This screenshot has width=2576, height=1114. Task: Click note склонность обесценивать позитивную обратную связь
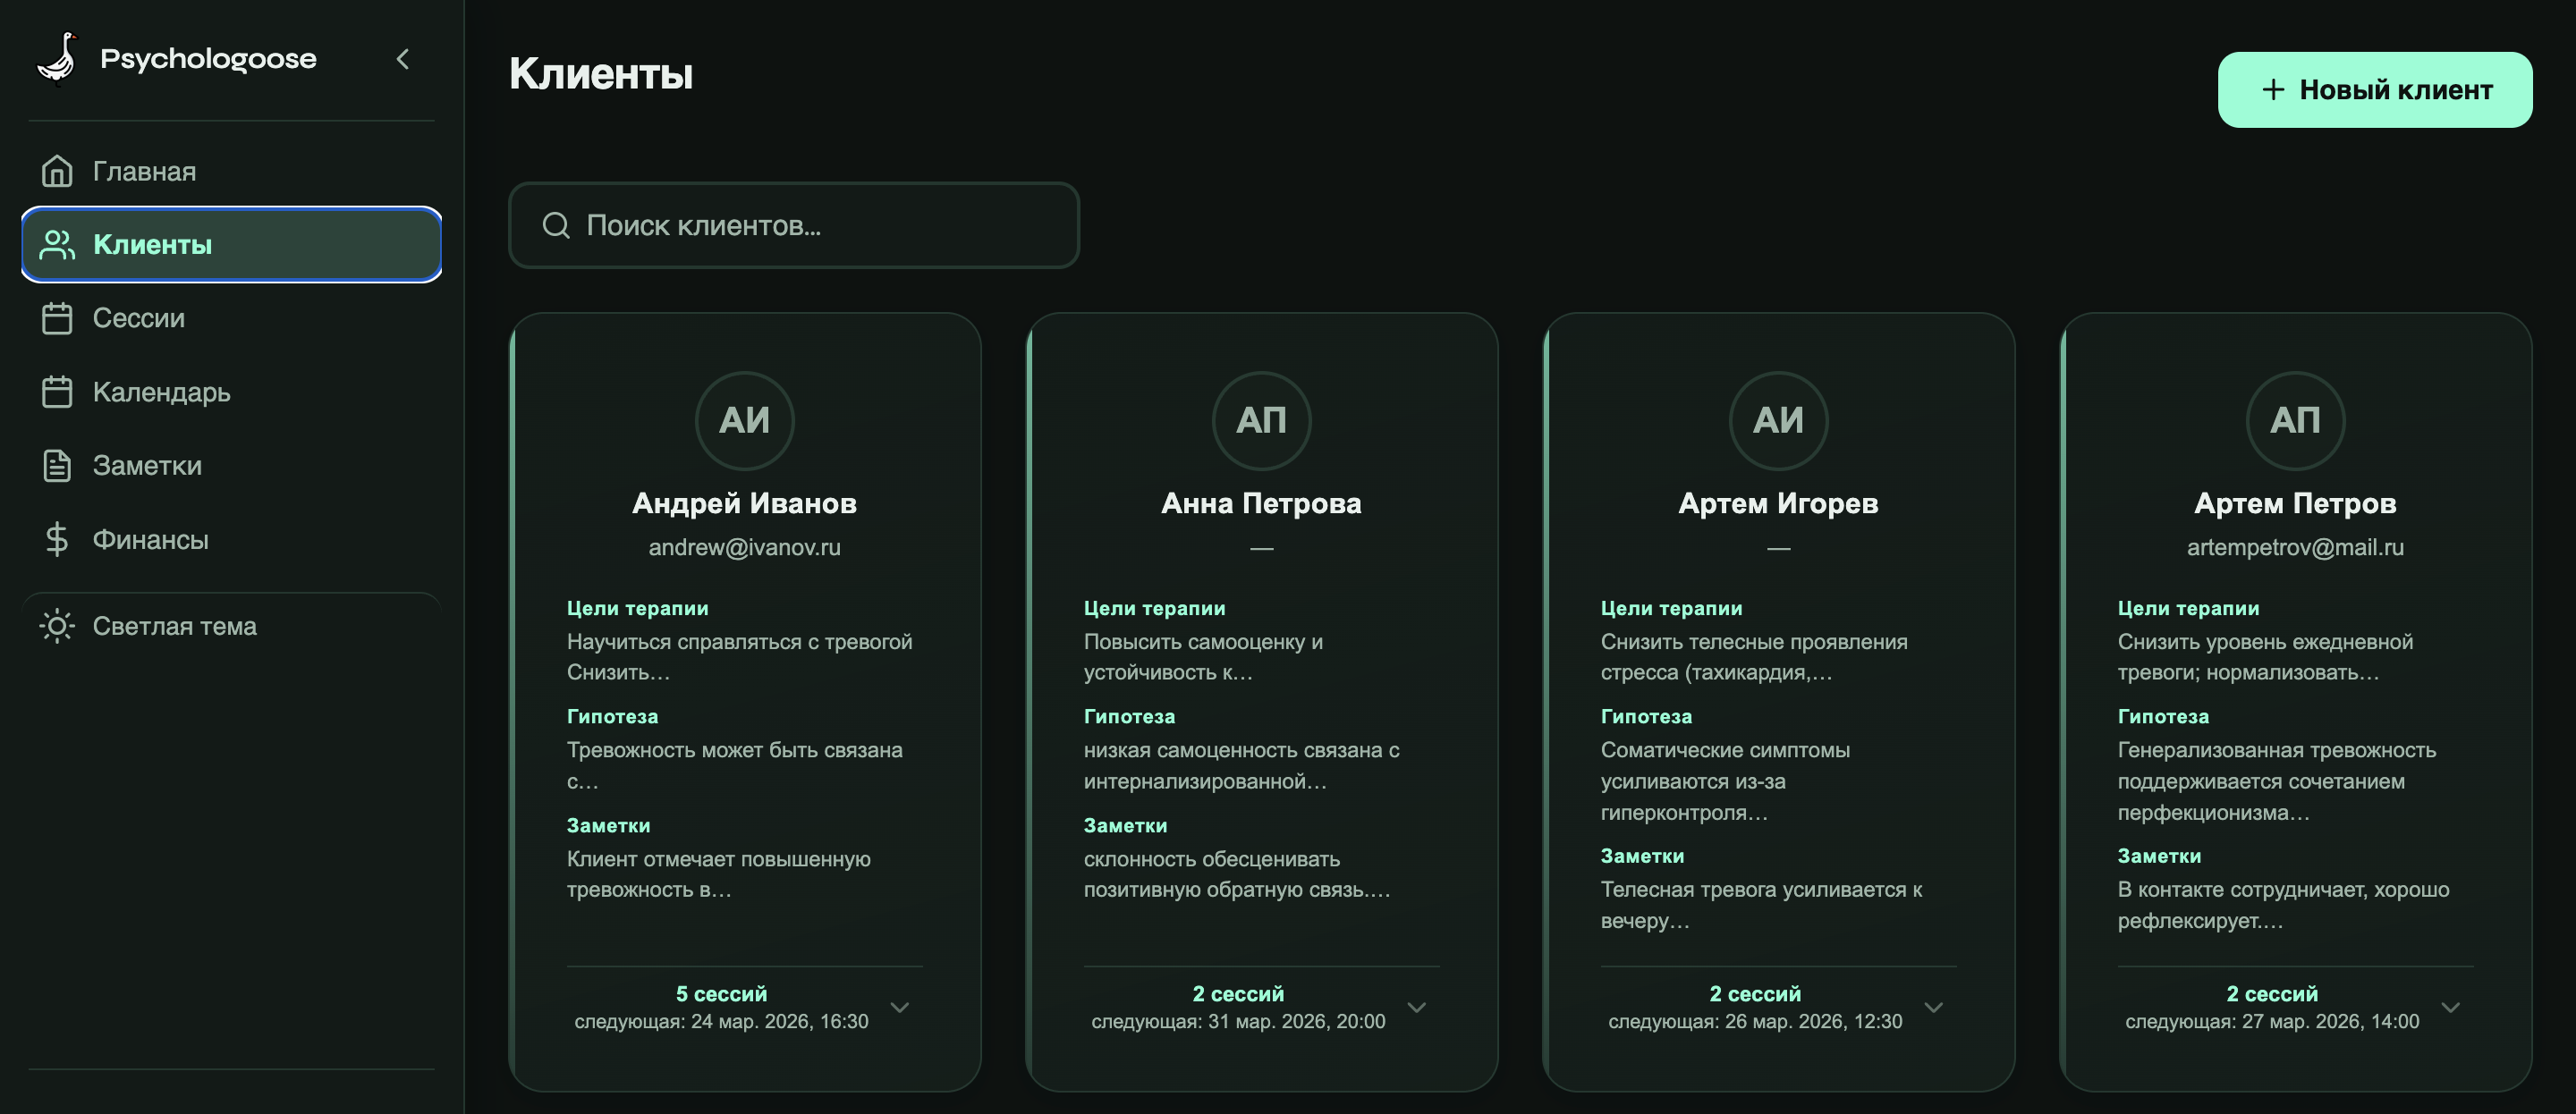(x=1237, y=875)
